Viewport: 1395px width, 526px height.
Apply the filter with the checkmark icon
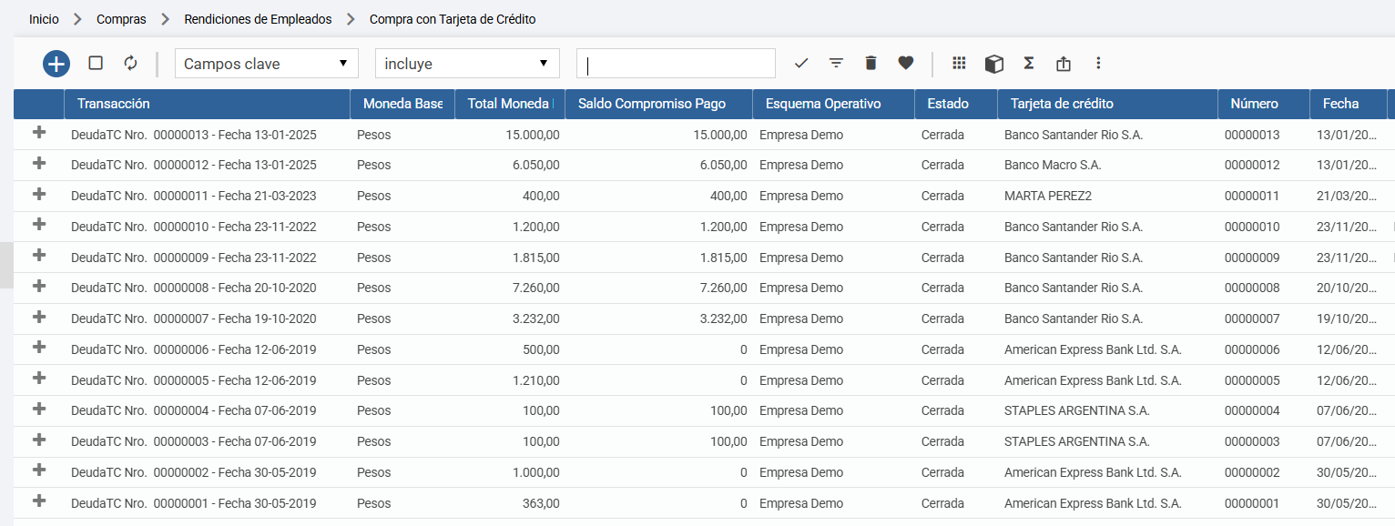[801, 63]
